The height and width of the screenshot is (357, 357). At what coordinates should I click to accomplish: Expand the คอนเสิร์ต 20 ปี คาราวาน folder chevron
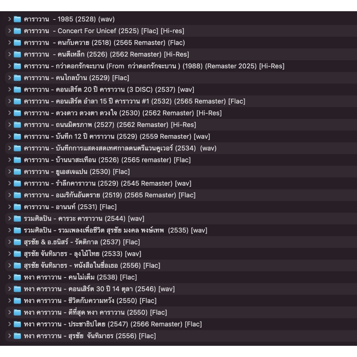pyautogui.click(x=9, y=90)
